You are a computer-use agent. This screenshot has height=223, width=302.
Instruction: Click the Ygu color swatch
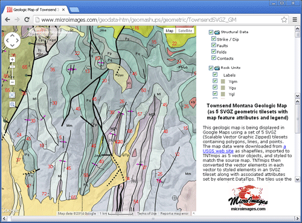coord(223,88)
